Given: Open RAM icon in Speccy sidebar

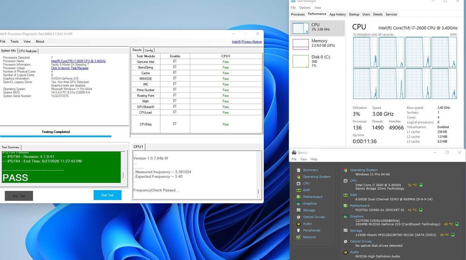Looking at the screenshot, I should pyautogui.click(x=298, y=190).
